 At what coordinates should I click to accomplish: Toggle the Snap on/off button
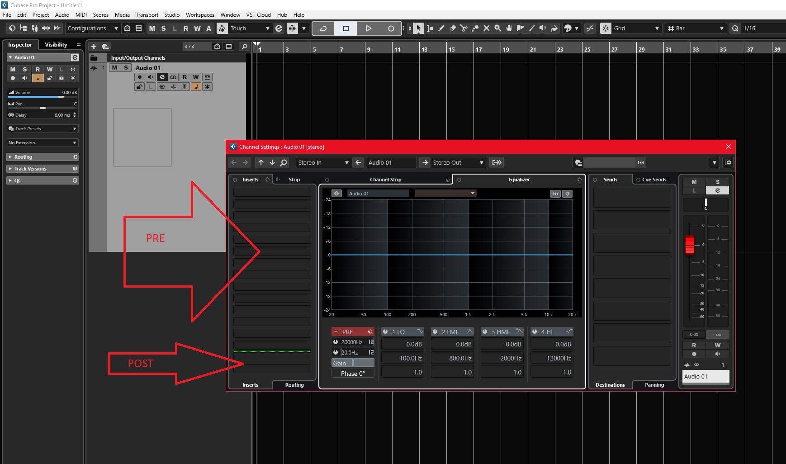(x=606, y=28)
